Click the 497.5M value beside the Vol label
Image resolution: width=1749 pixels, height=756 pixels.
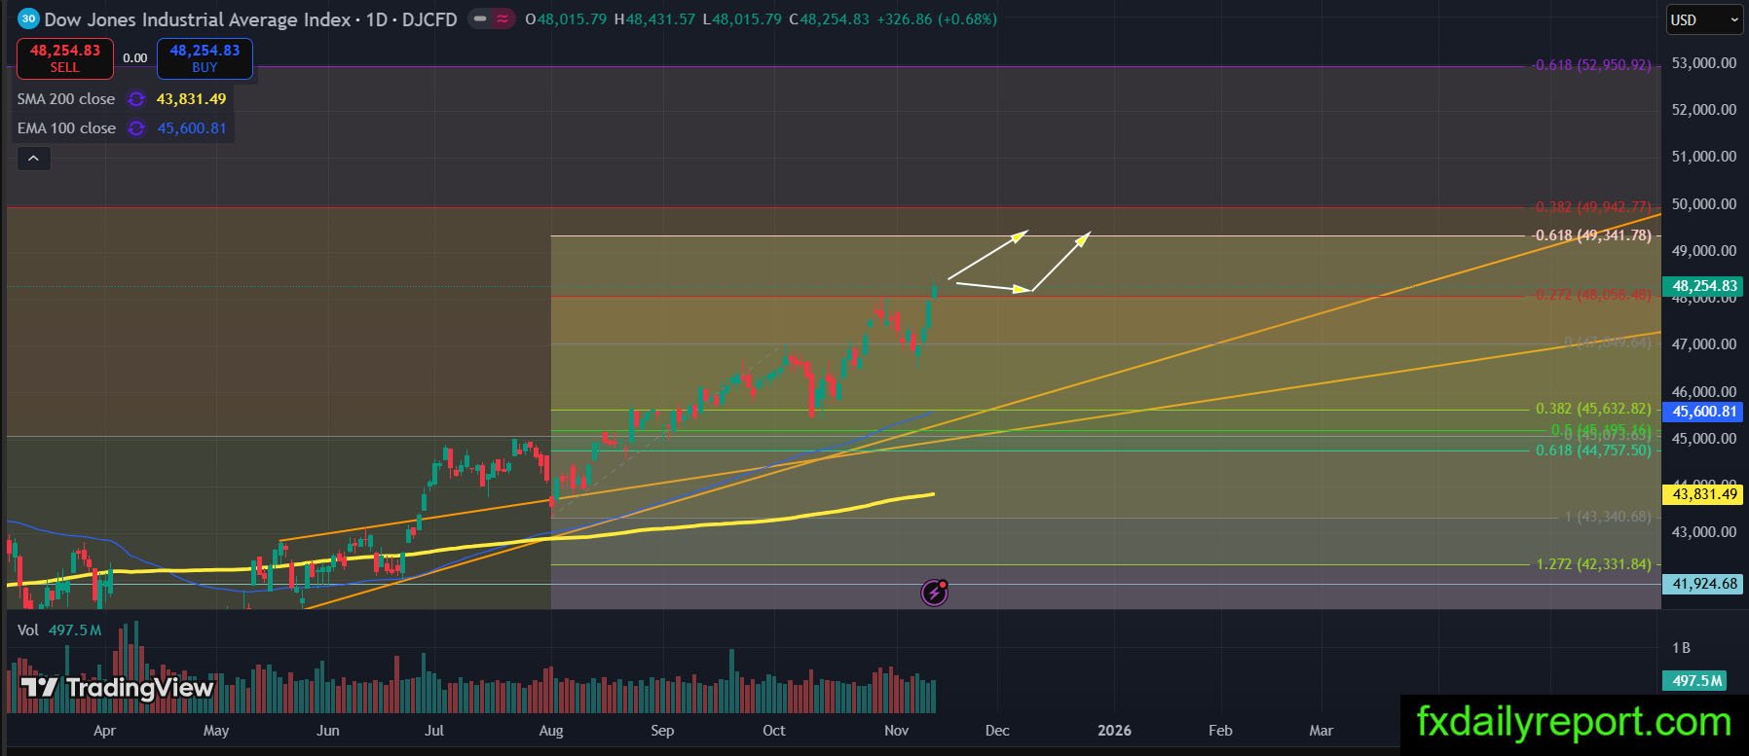(x=74, y=630)
